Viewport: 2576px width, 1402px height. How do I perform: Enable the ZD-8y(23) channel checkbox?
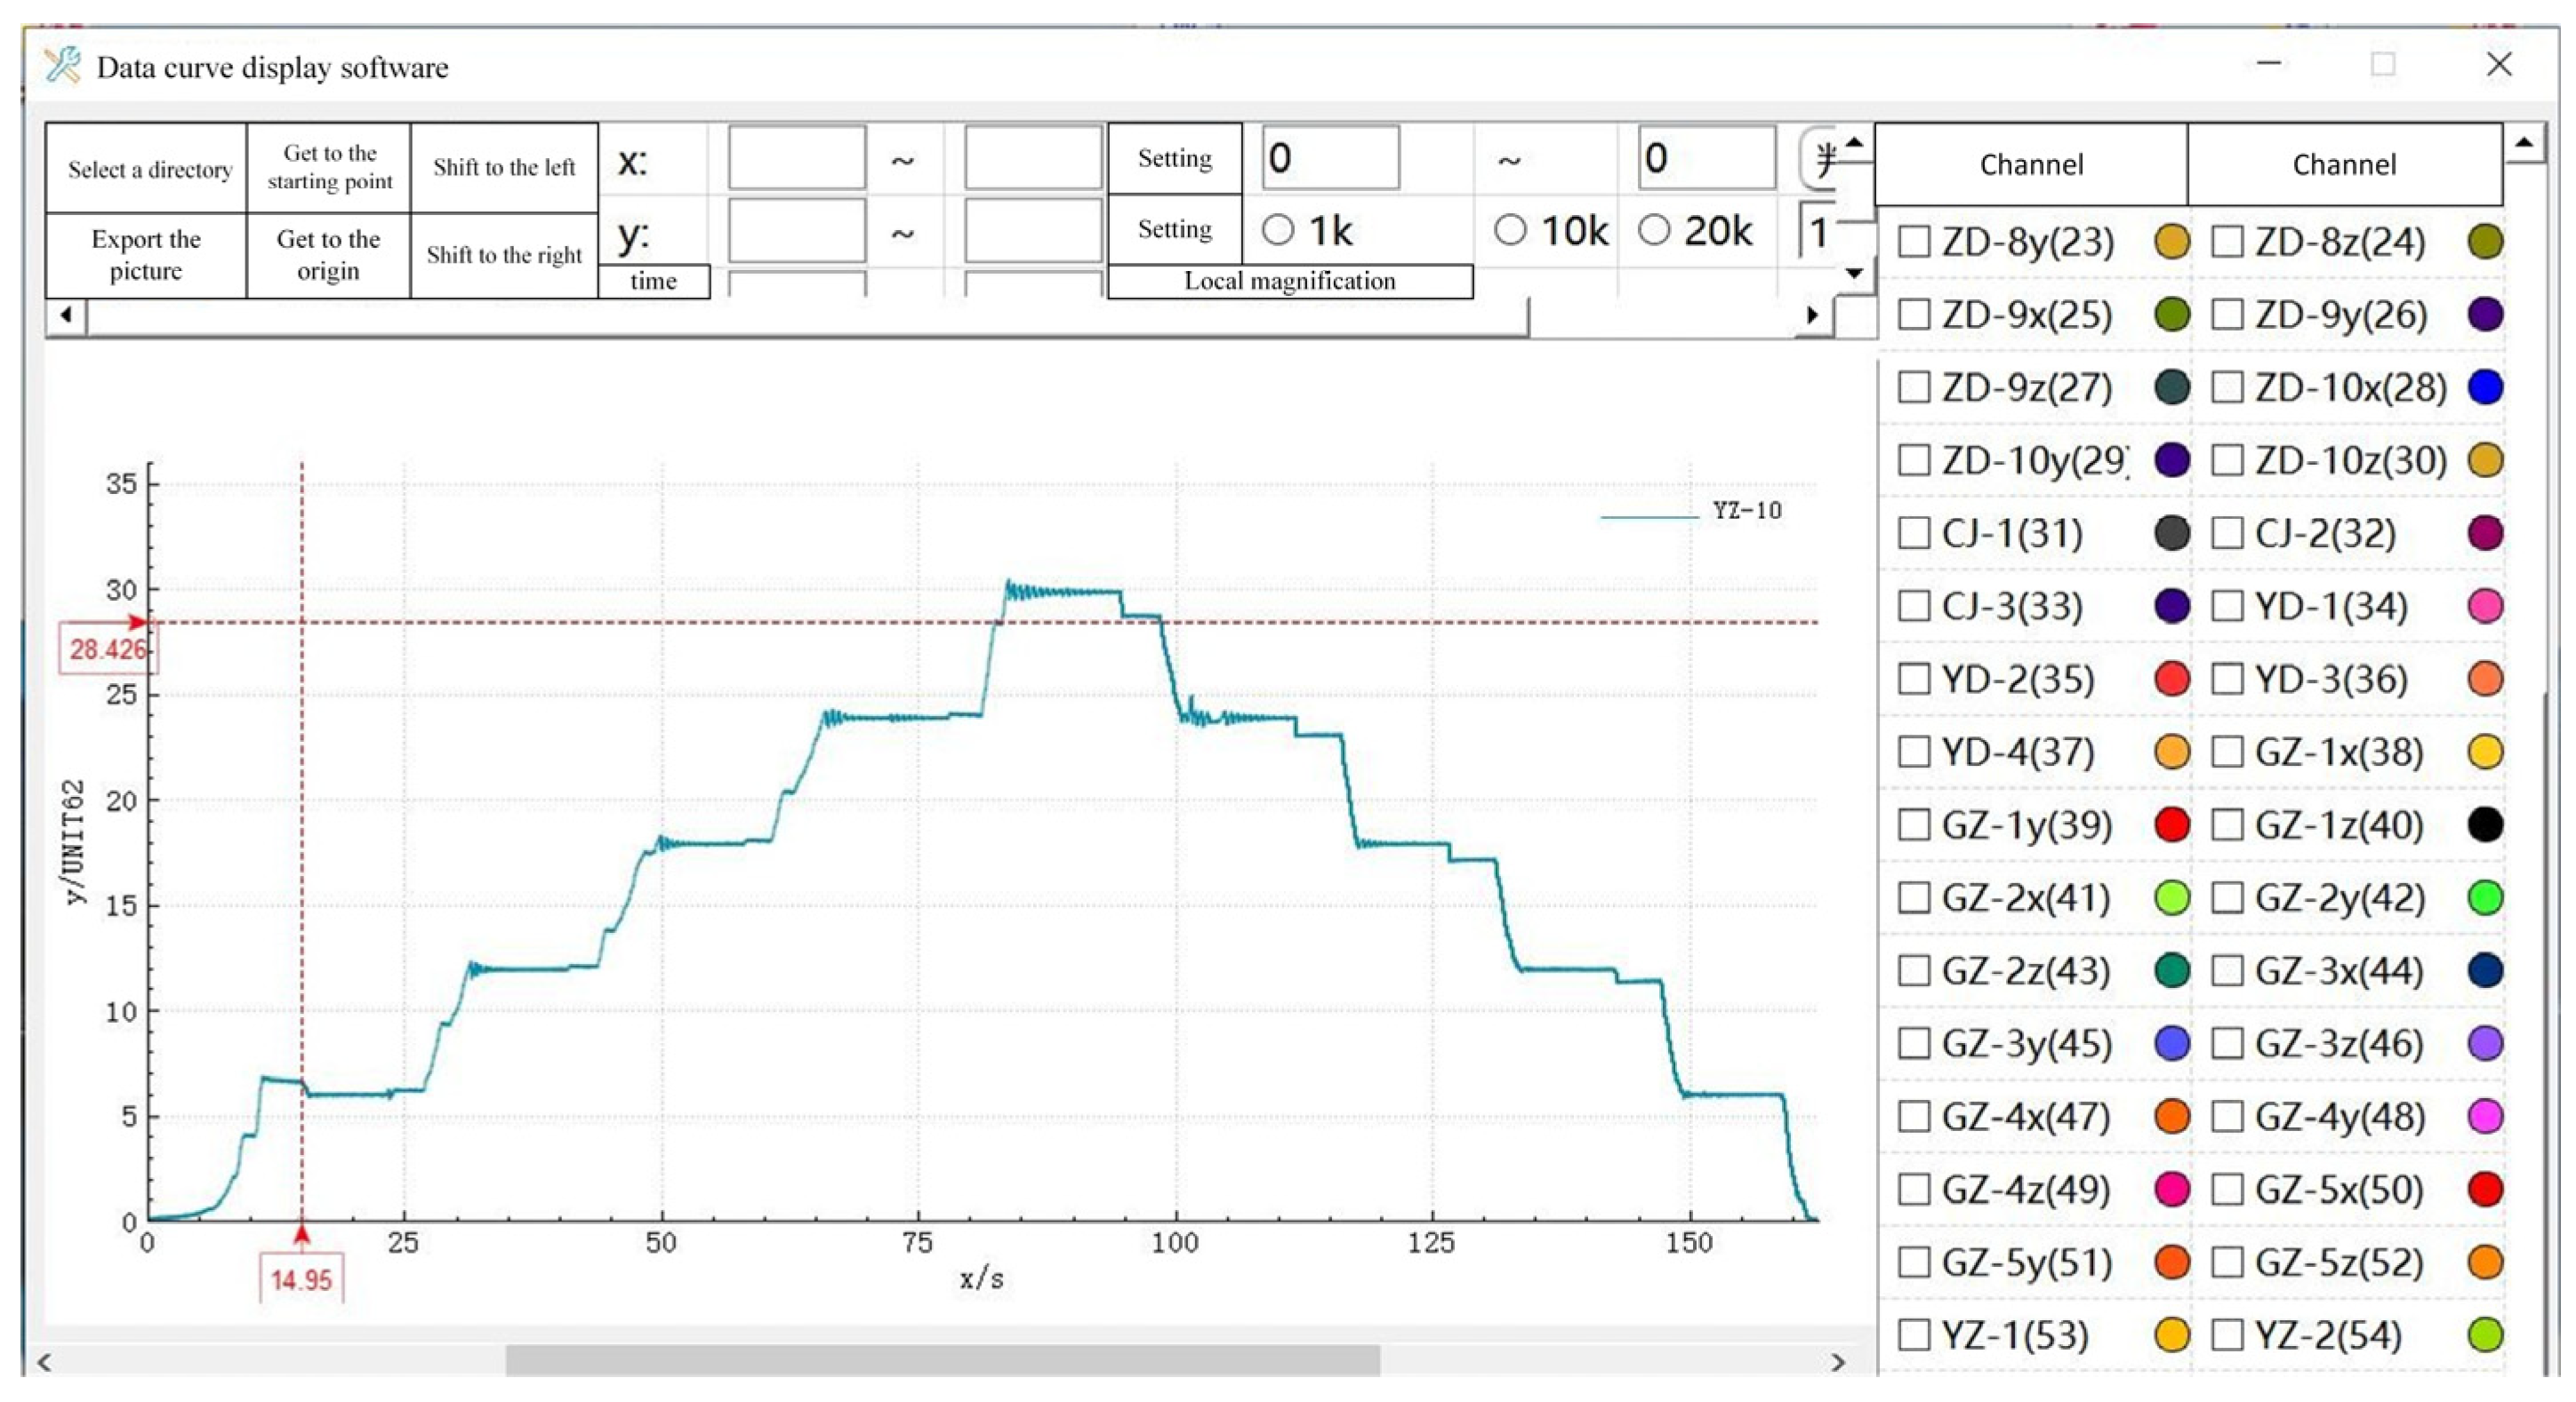point(1914,242)
